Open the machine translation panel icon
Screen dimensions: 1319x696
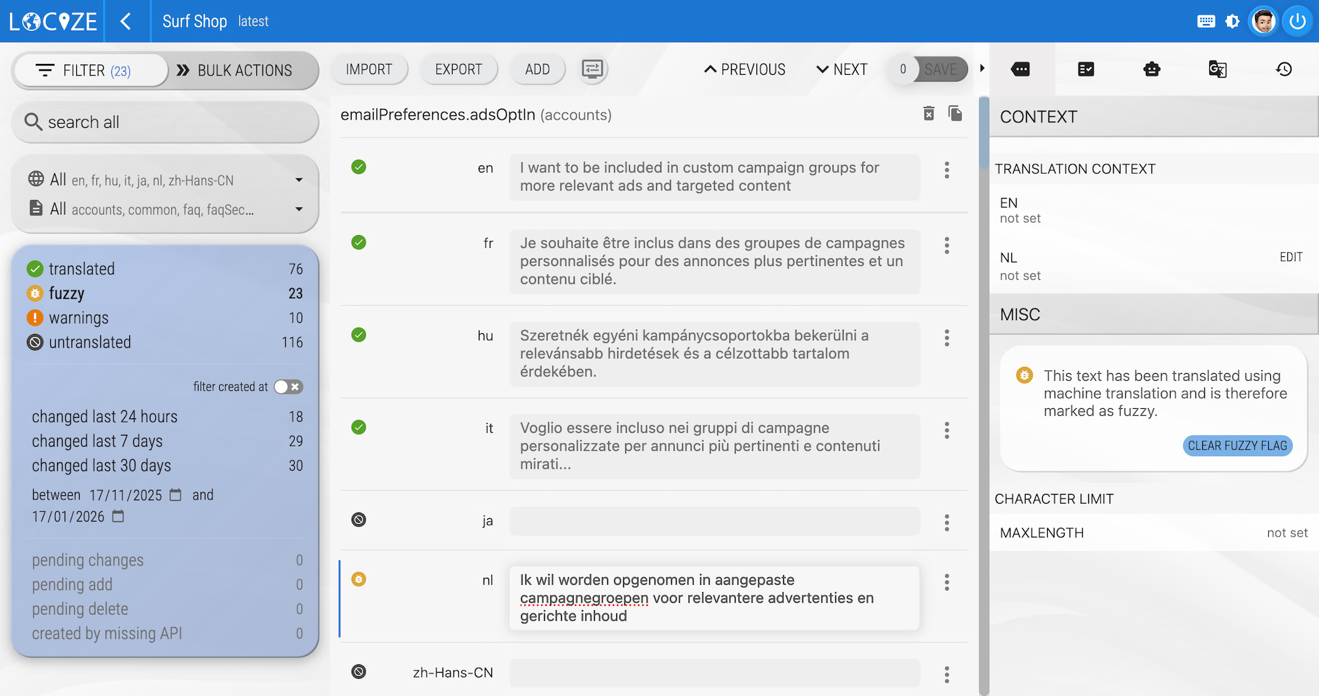tap(1217, 69)
